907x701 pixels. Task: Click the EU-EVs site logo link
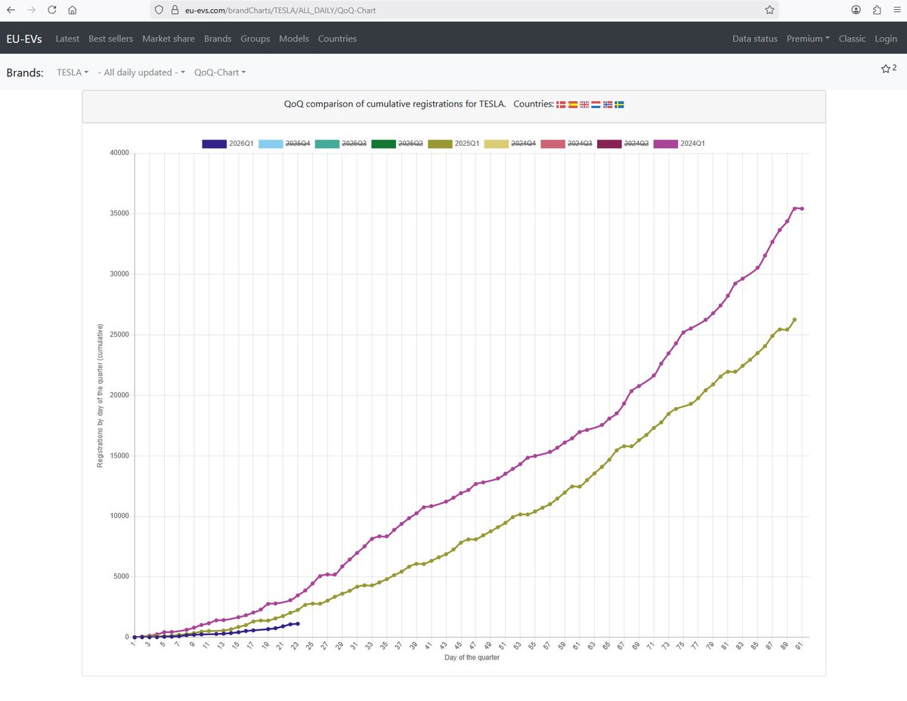[23, 39]
